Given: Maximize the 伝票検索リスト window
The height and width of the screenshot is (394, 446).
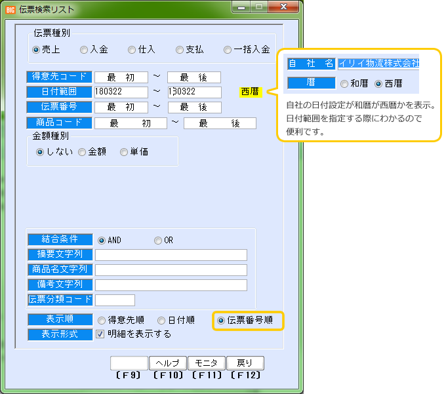Looking at the screenshot, I should 259,7.
